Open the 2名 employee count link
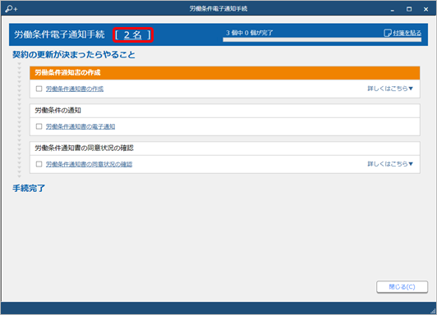This screenshot has height=315, width=437. tap(133, 34)
